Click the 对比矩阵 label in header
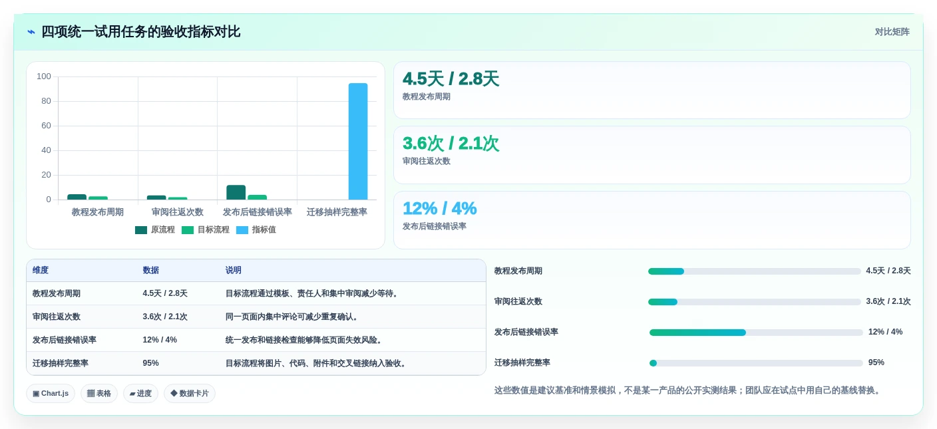The width and height of the screenshot is (937, 429). coord(892,32)
